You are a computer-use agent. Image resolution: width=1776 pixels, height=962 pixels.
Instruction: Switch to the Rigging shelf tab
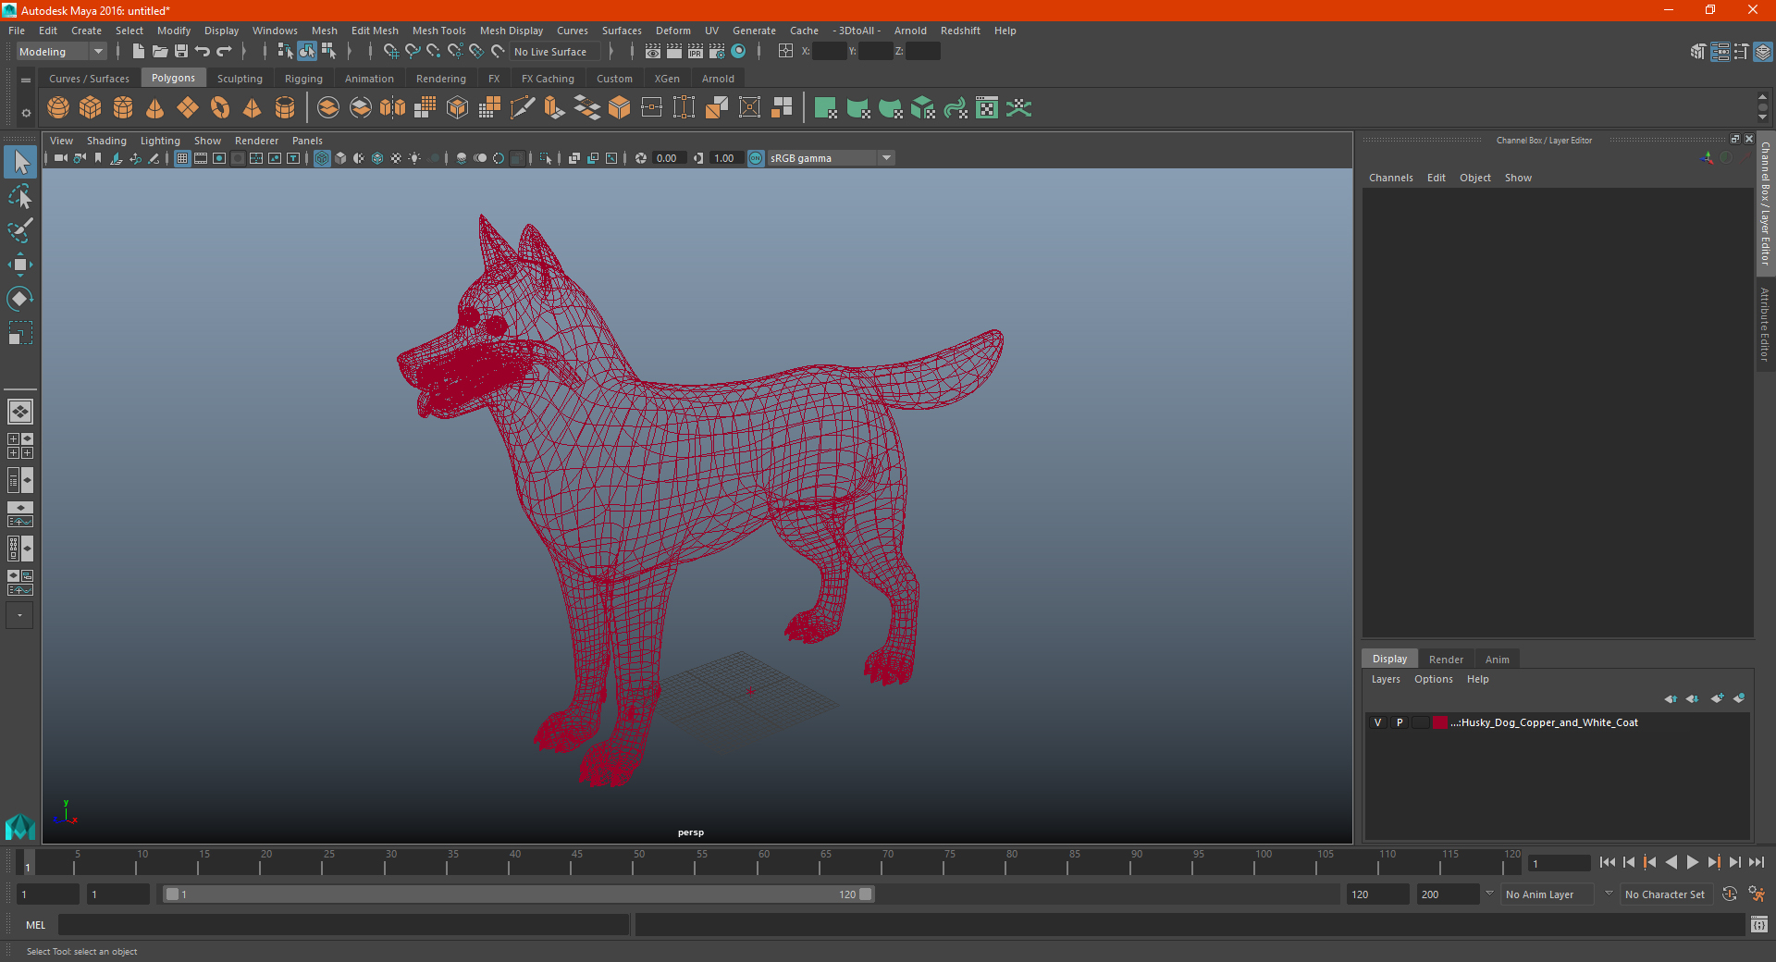(303, 79)
